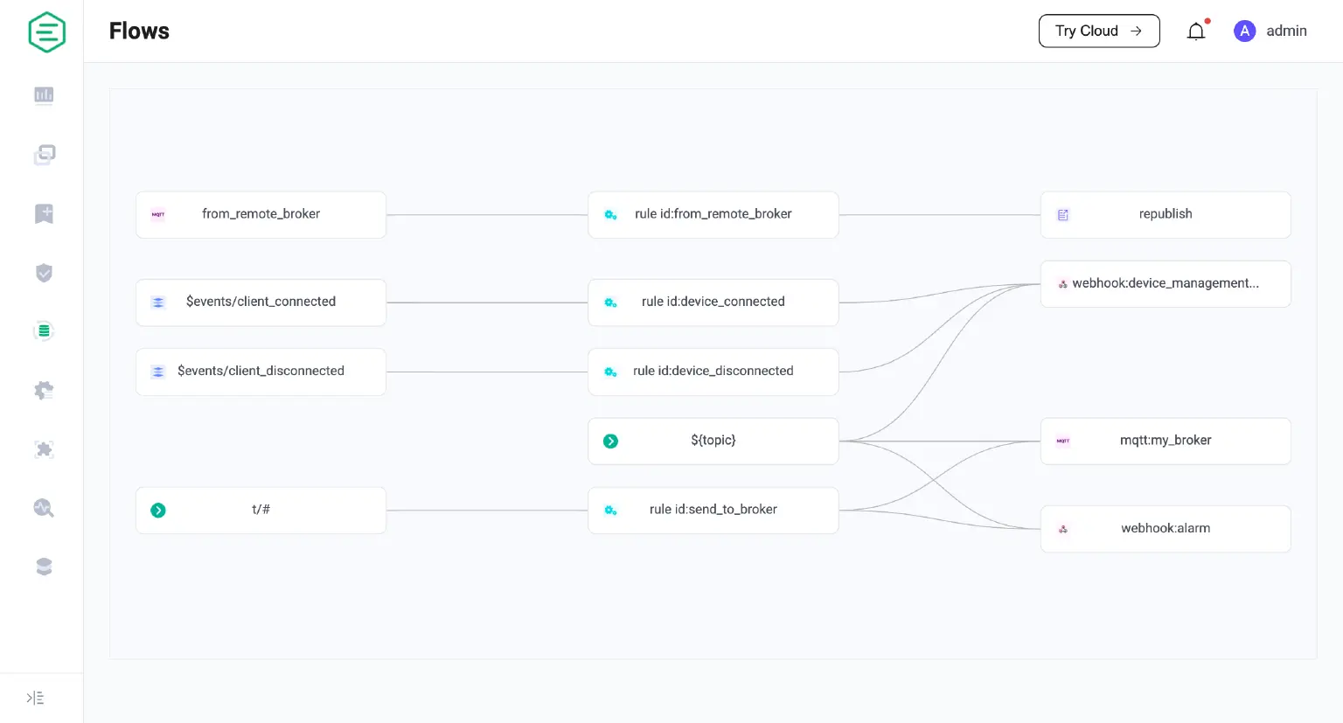Click the EMQX logo
1343x723 pixels.
[x=46, y=31]
